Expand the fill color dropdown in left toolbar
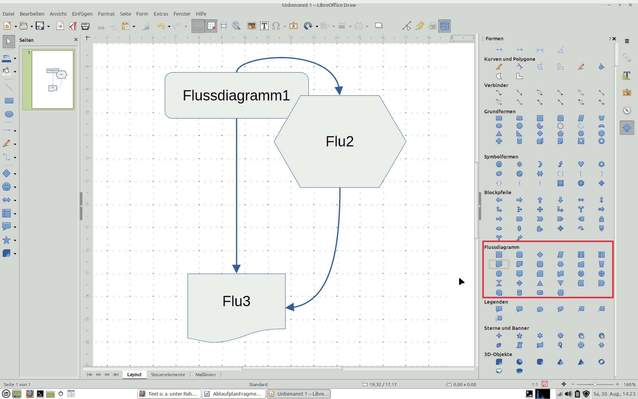The width and height of the screenshot is (638, 399). coord(15,71)
